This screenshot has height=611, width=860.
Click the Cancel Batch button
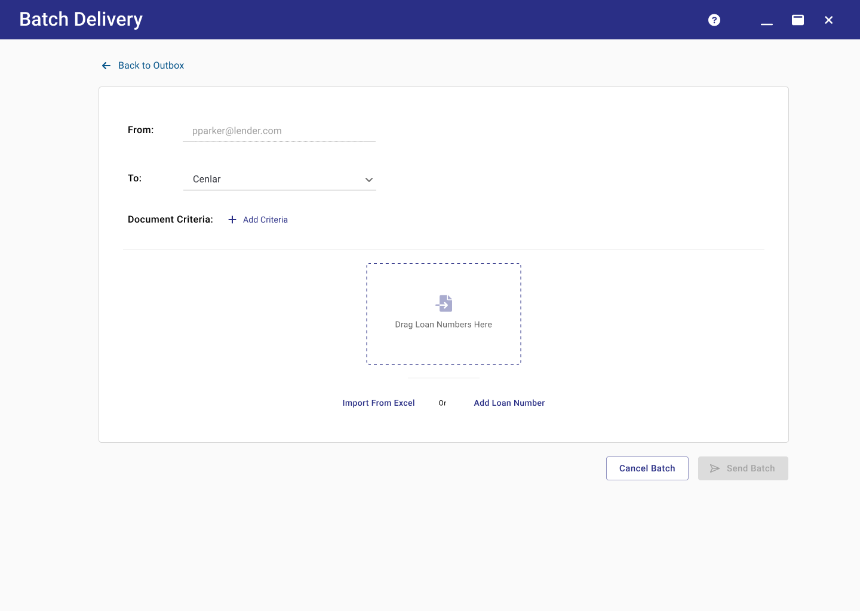pos(647,468)
